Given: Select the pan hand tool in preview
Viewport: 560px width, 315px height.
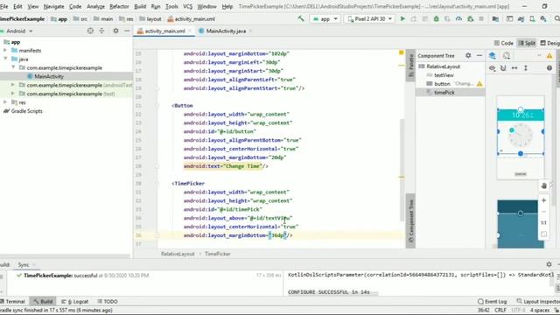Looking at the screenshot, I should 543,185.
